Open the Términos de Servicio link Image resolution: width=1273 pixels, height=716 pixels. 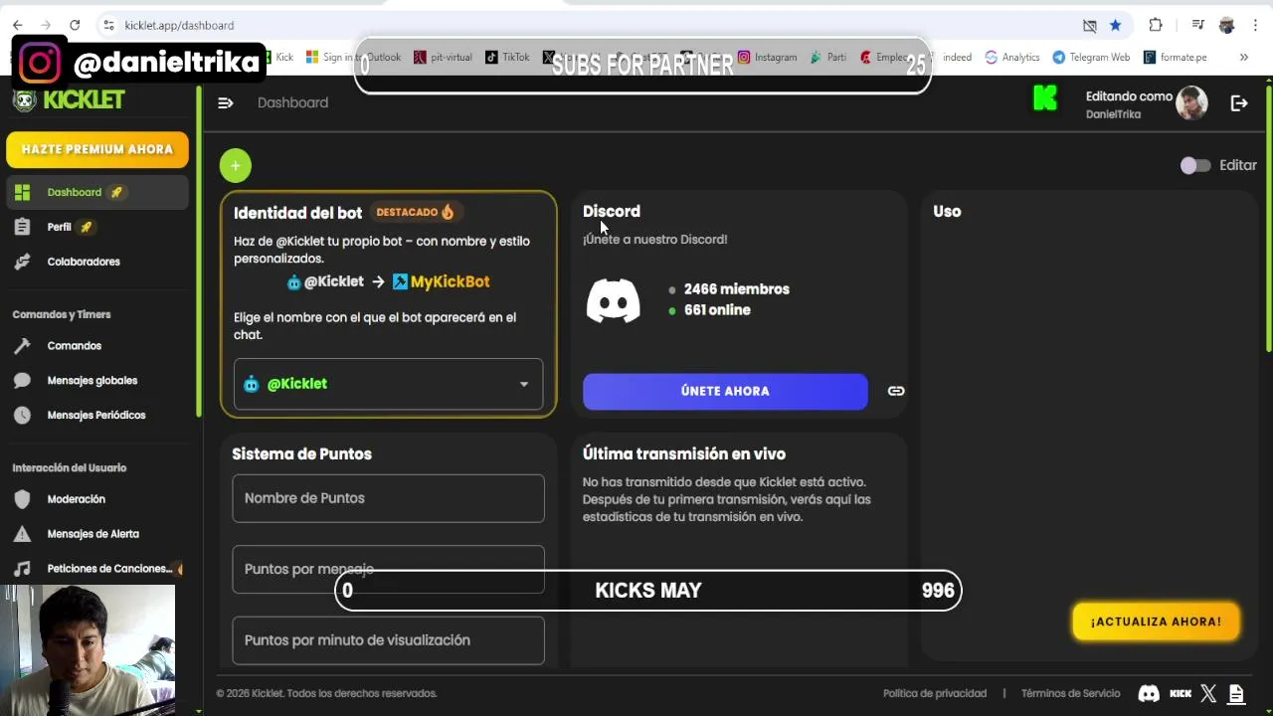point(1070,693)
